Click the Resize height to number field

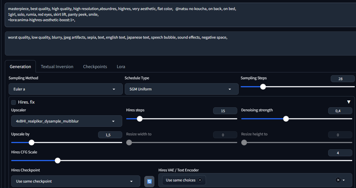tap(340, 135)
